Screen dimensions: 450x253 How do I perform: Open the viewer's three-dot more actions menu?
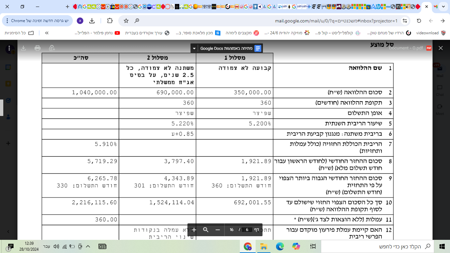(9, 48)
